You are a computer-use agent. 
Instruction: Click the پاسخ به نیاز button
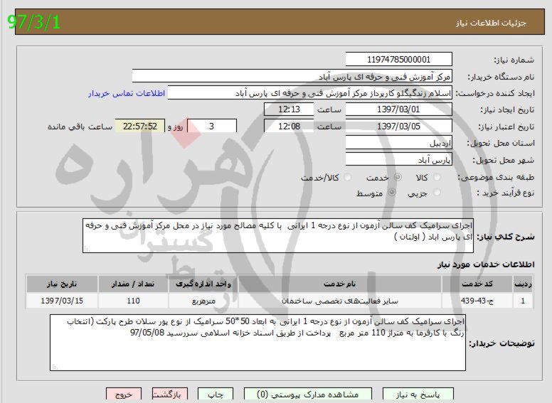[x=418, y=395]
